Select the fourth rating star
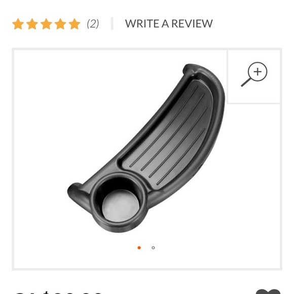The image size is (294, 294). [x=60, y=24]
